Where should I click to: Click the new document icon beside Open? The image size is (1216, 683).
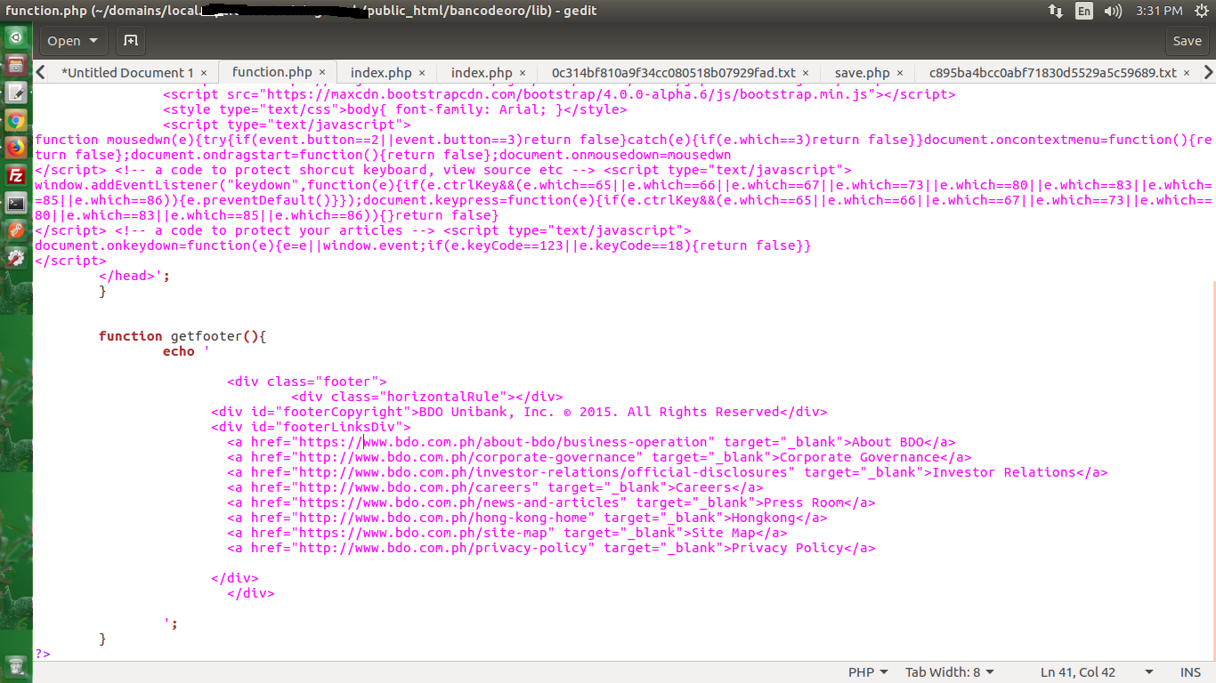(130, 41)
